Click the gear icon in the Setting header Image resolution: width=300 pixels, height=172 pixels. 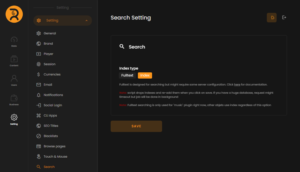39,21
